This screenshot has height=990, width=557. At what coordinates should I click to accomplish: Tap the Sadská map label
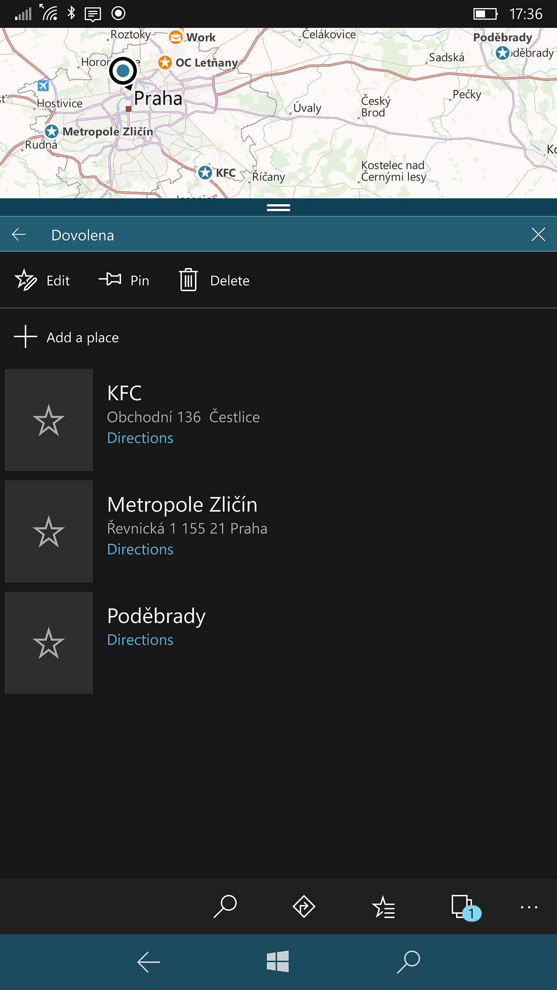(x=446, y=57)
